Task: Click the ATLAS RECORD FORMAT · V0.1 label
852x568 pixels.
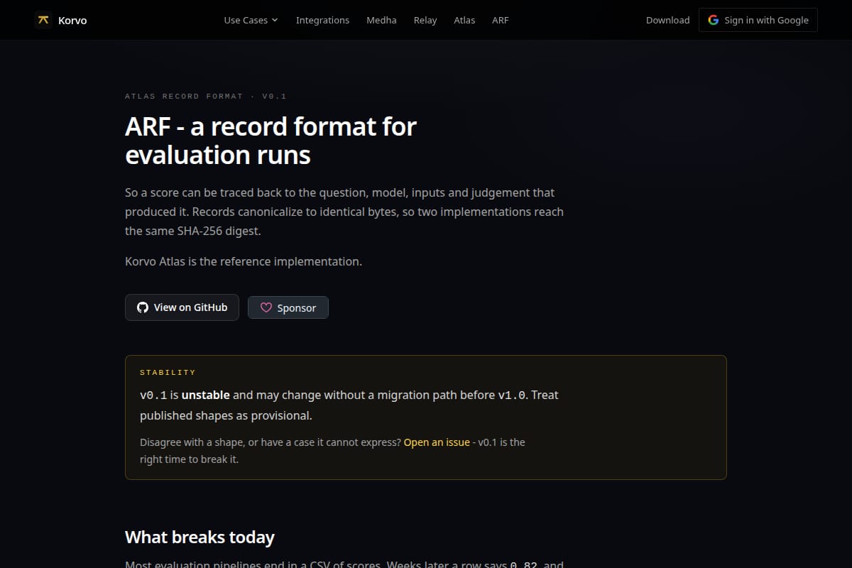Action: (206, 96)
